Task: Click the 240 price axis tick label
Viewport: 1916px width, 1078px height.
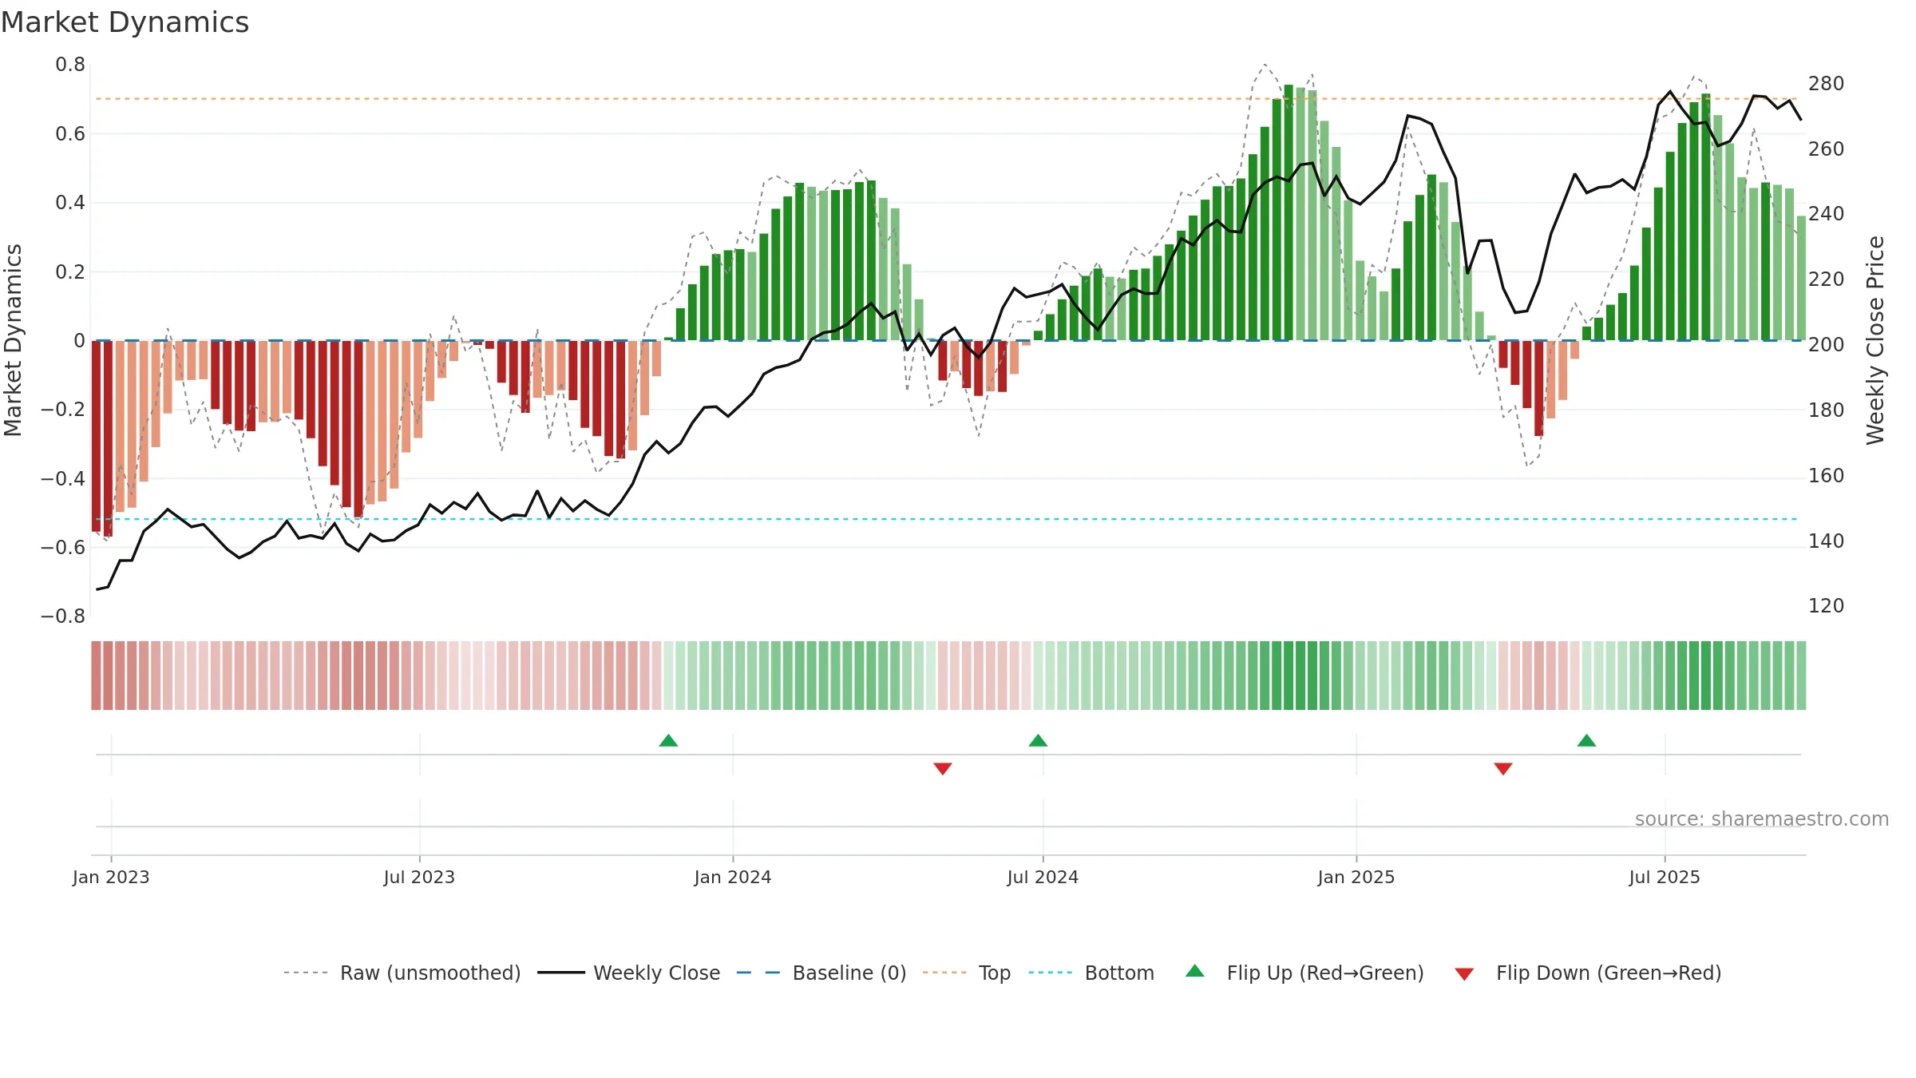Action: (1827, 214)
